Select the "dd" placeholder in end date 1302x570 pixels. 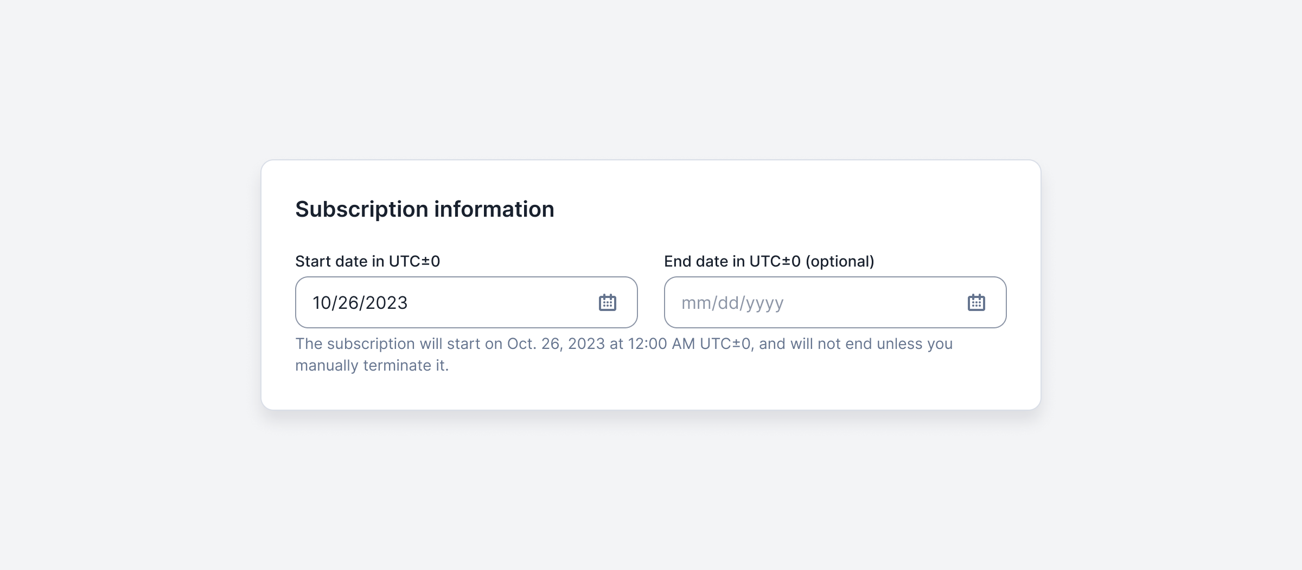729,303
